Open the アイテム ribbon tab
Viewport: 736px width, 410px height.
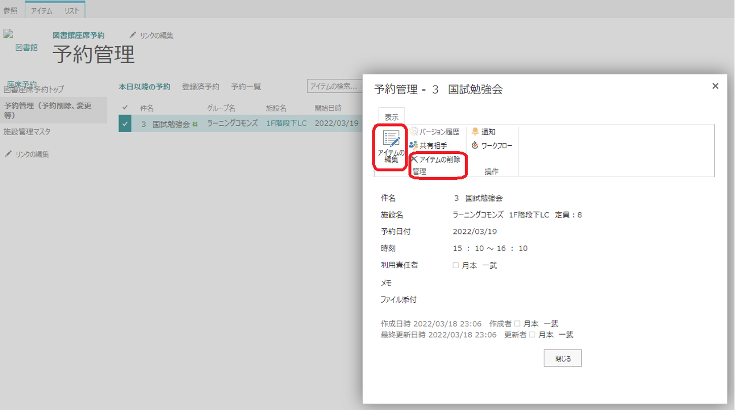(x=42, y=10)
